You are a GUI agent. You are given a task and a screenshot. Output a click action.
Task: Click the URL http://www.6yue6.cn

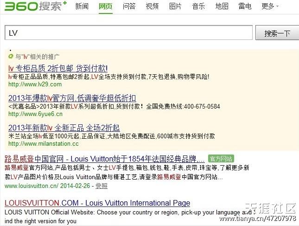pos(35,114)
